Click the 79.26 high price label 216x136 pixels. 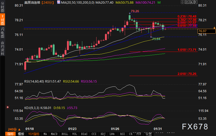[x=135, y=11]
